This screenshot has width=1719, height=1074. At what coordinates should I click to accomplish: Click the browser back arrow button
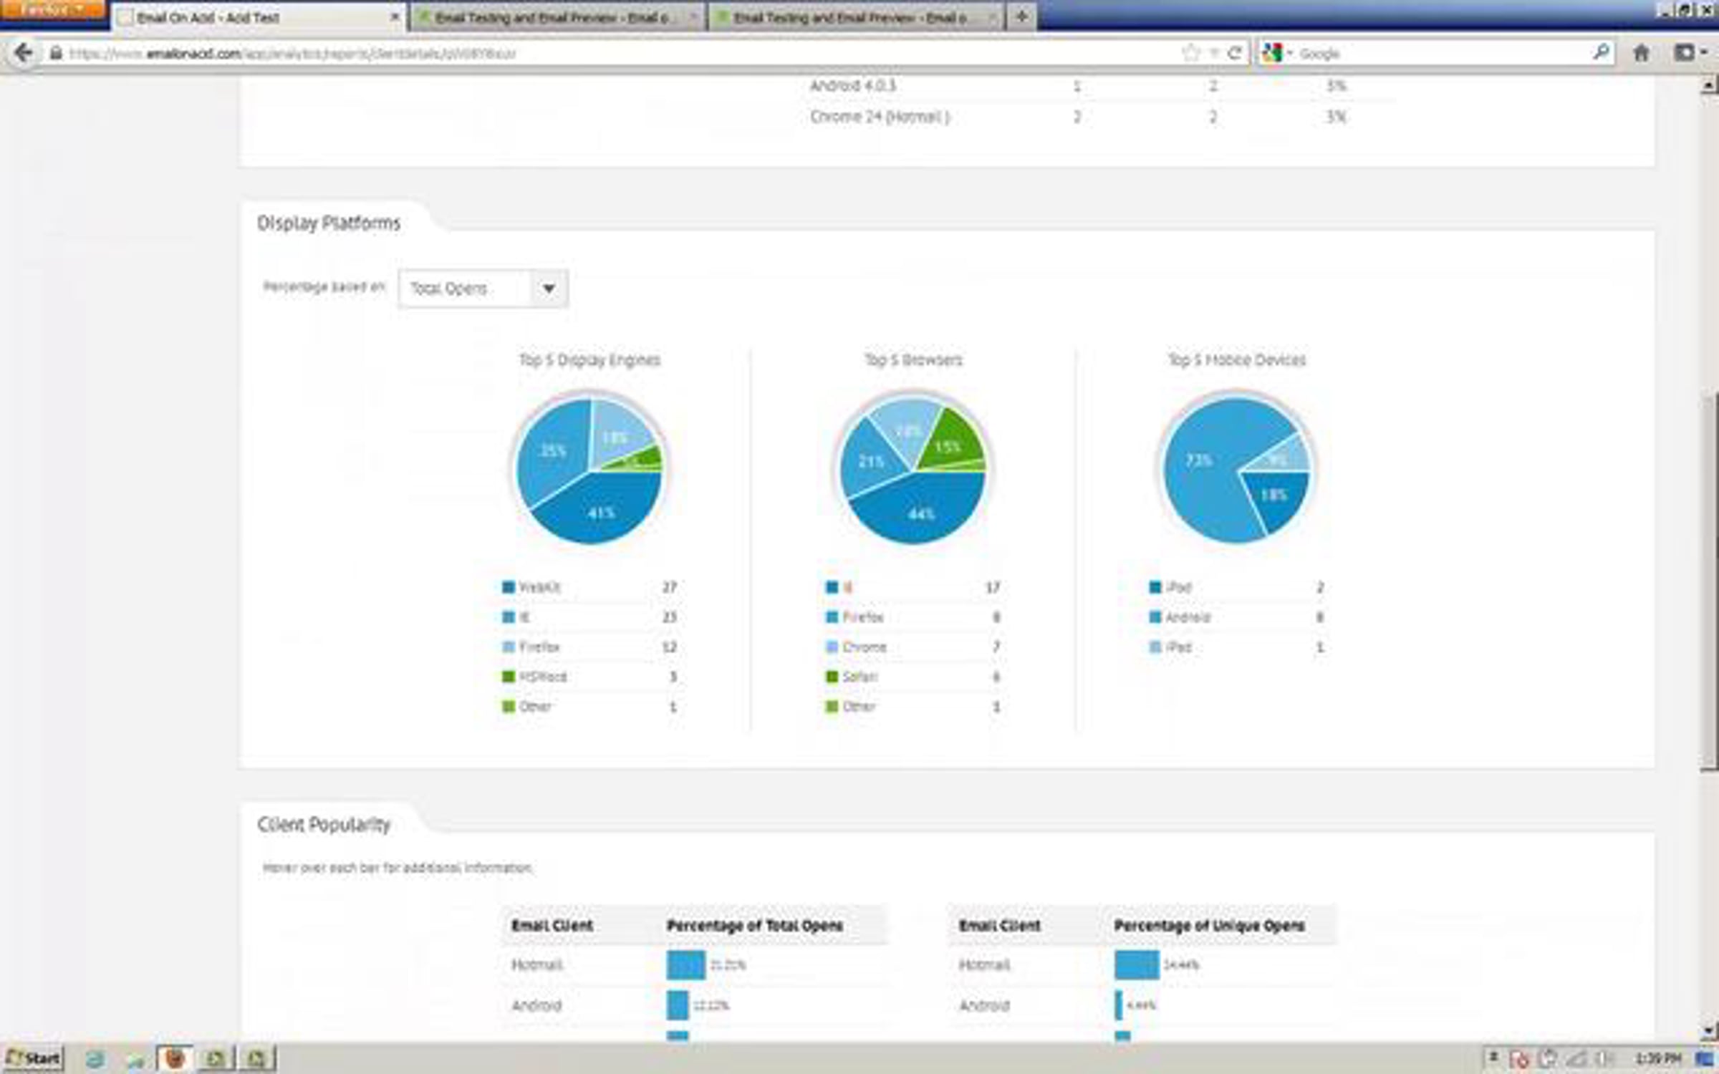[x=23, y=53]
